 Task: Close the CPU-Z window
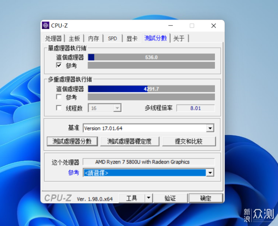(214, 26)
